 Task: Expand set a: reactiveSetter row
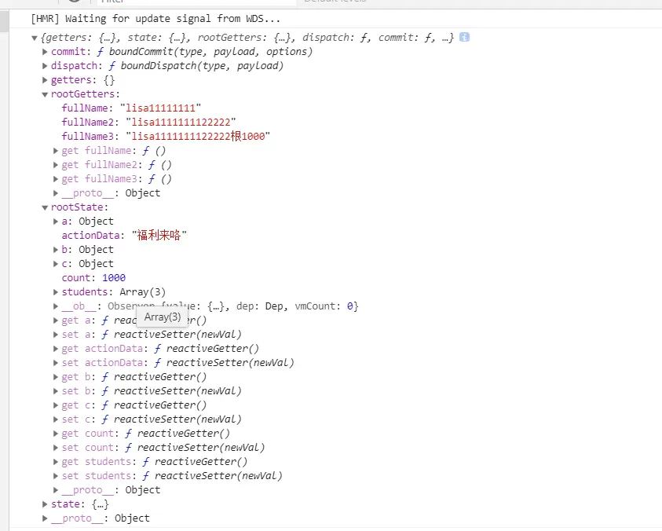tap(55, 335)
